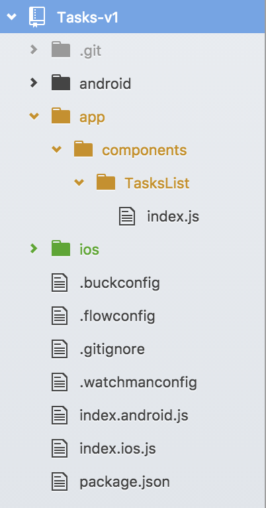Image resolution: width=266 pixels, height=508 pixels.
Task: Click the gray .git folder icon
Action: [x=61, y=50]
